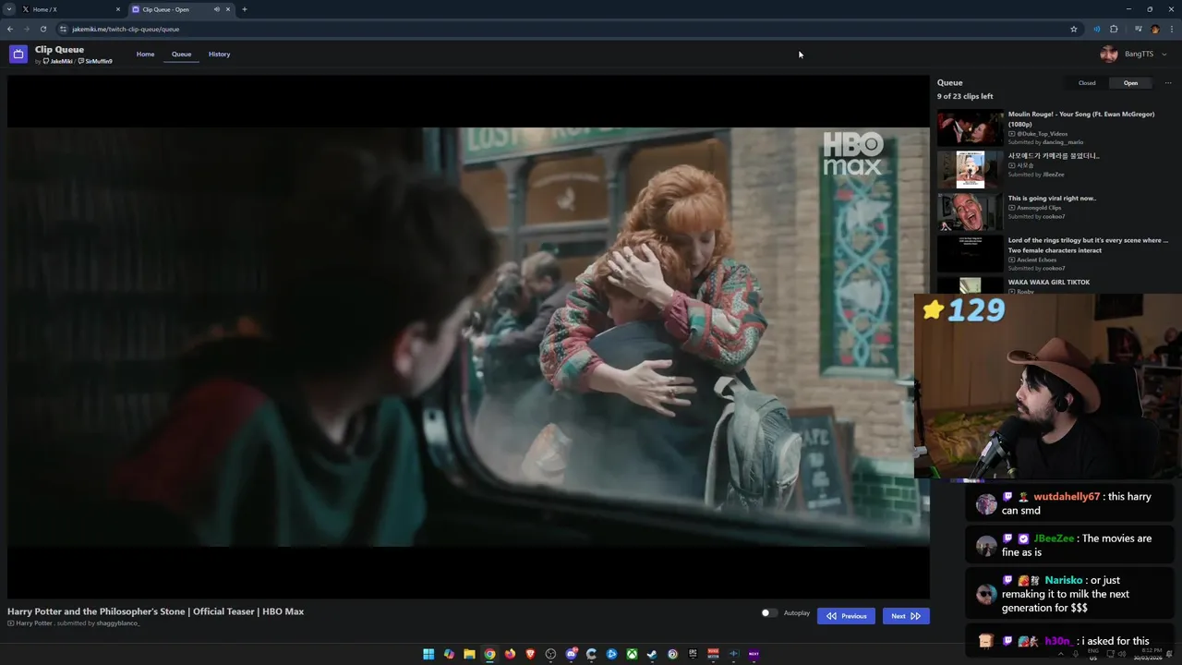Image resolution: width=1182 pixels, height=665 pixels.
Task: Open the tab search dropdown arrow
Action: (x=9, y=9)
